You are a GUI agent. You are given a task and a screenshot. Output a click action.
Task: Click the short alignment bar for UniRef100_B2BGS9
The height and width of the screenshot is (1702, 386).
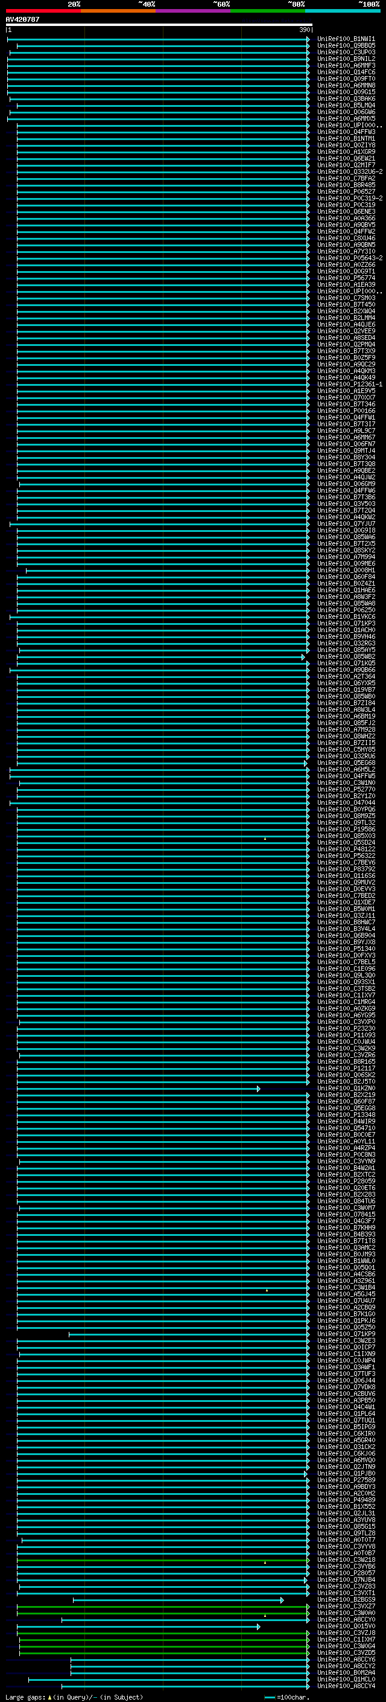[178, 1600]
